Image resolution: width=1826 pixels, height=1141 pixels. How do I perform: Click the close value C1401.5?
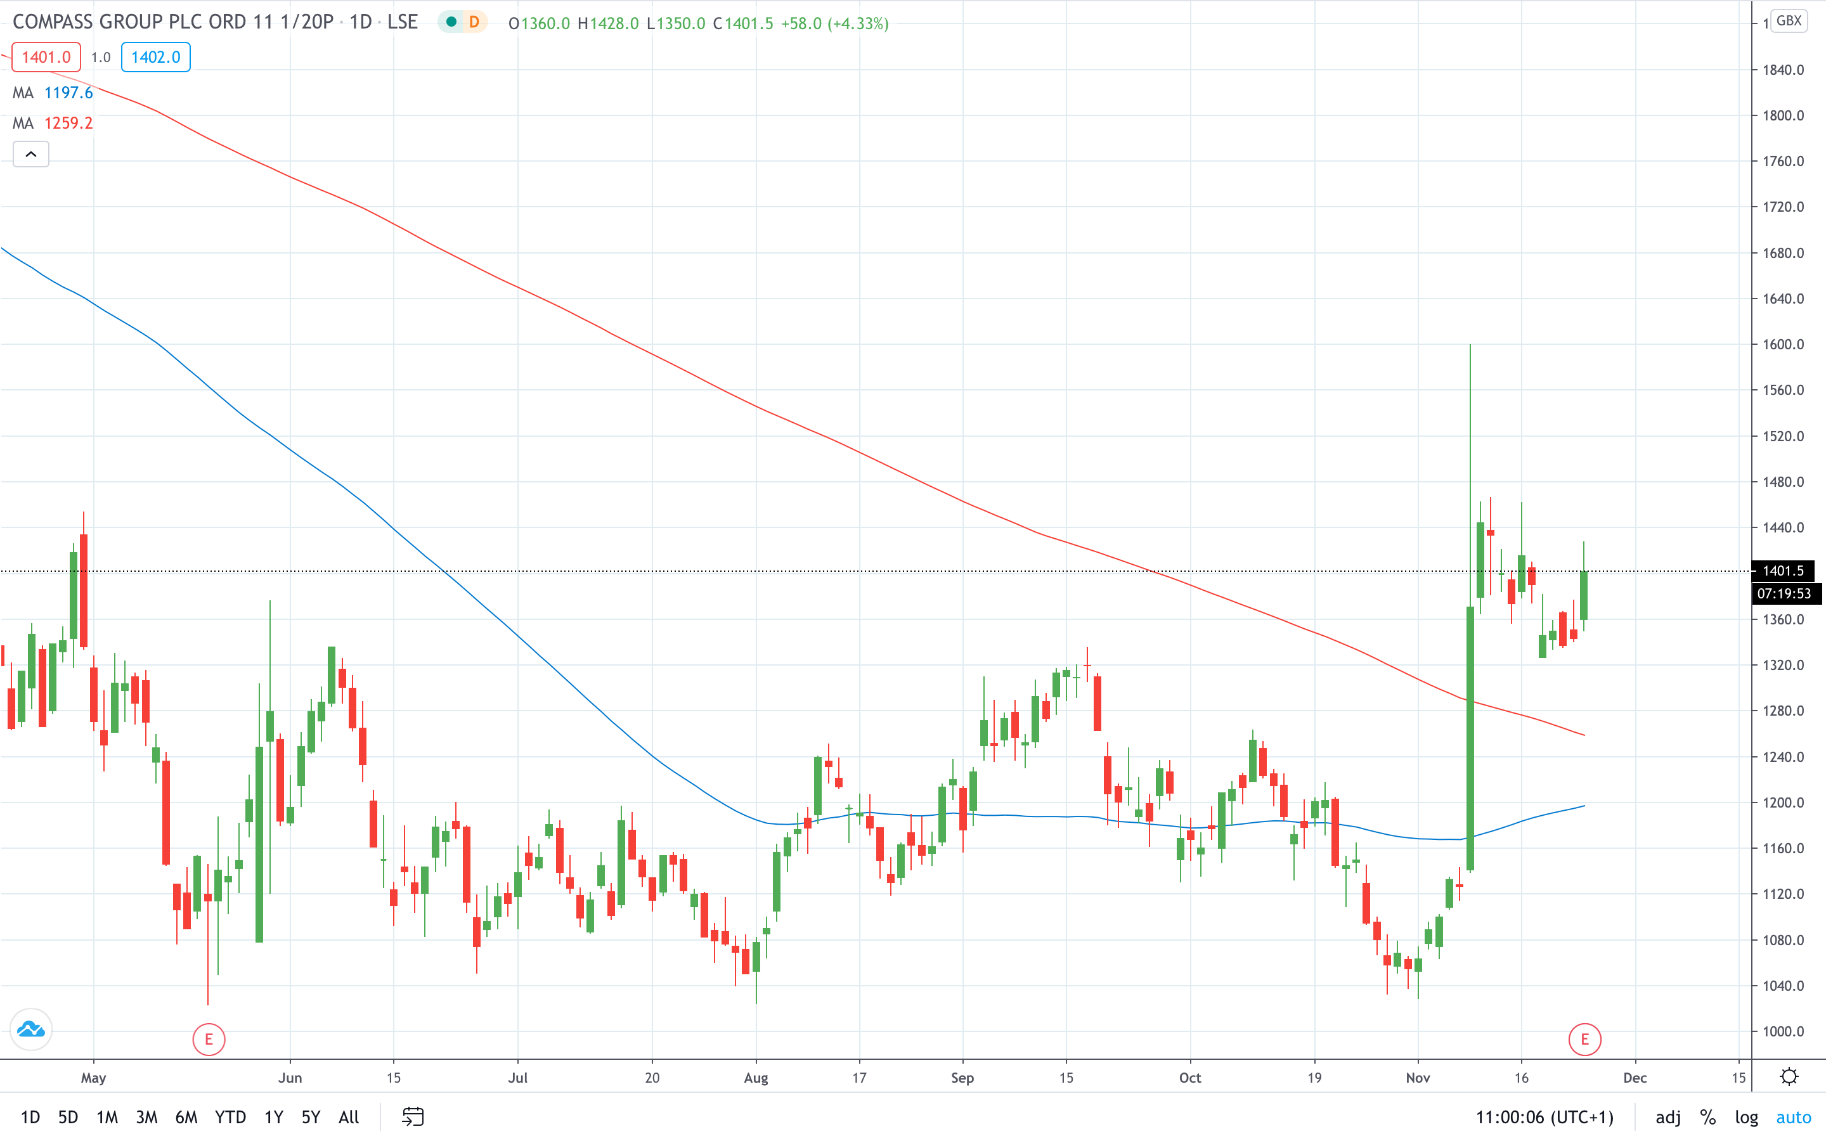743,23
